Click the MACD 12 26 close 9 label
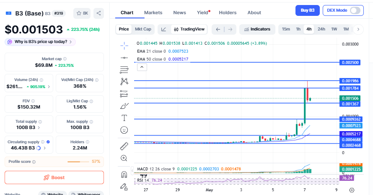373x195 pixels. pyautogui.click(x=156, y=169)
